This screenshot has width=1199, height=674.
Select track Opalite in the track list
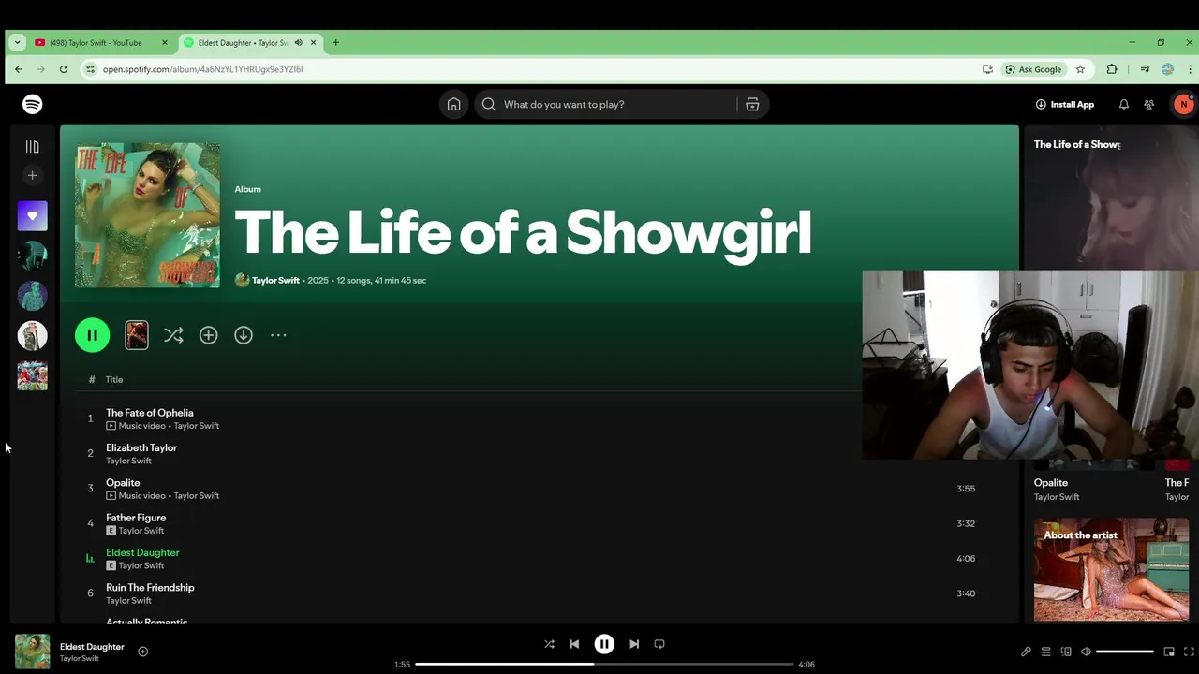click(x=123, y=483)
